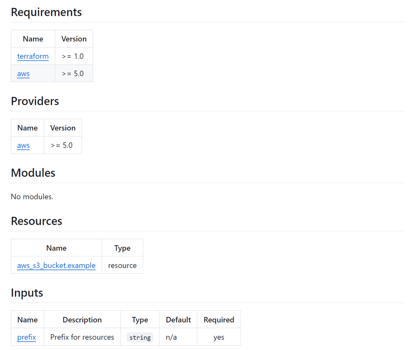The width and height of the screenshot is (413, 350).
Task: Open the prefix input link
Action: pyautogui.click(x=27, y=337)
